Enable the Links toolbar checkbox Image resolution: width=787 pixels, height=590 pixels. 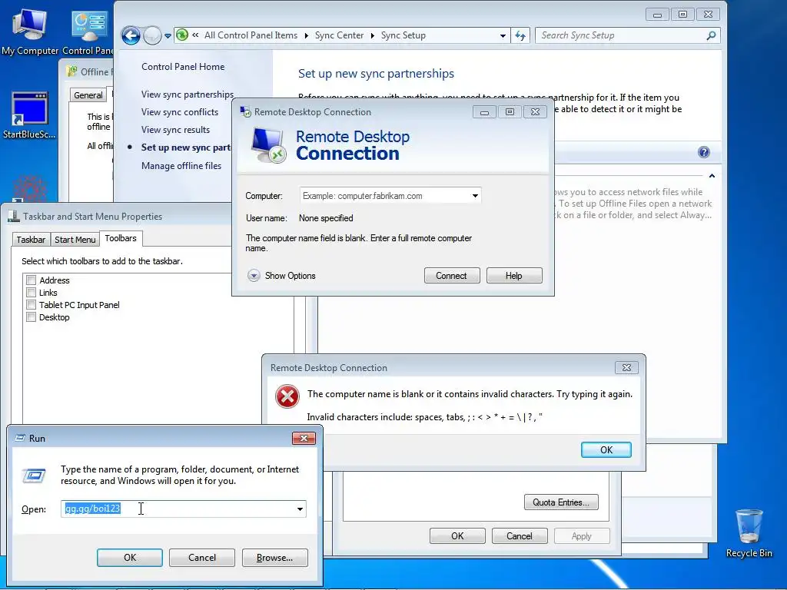pyautogui.click(x=31, y=293)
